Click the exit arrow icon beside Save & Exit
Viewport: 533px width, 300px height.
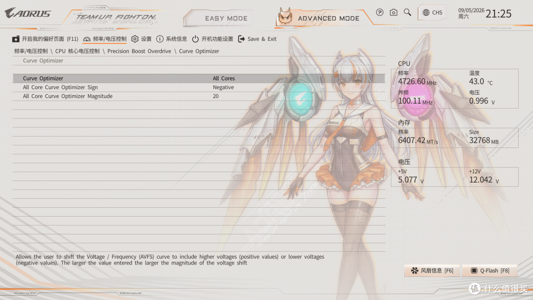click(x=241, y=39)
